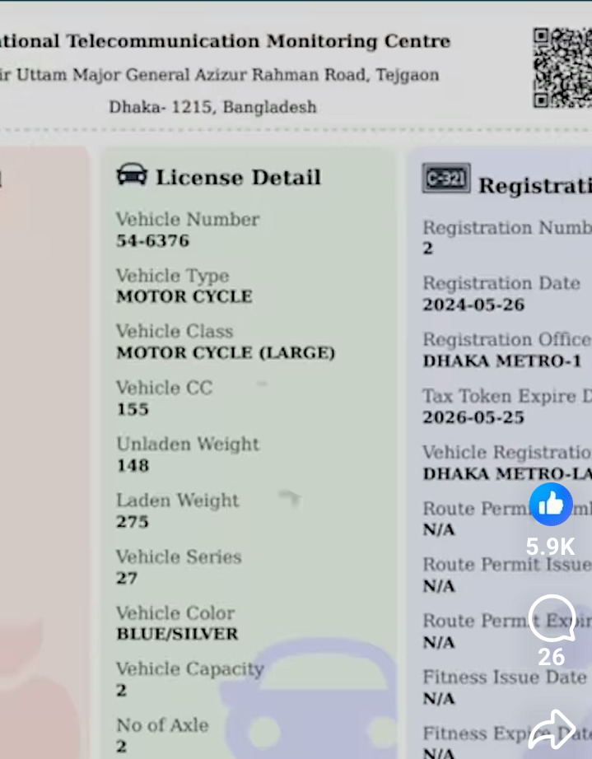Tap the share arrow icon
Screen dimensions: 592x759
coord(551,730)
